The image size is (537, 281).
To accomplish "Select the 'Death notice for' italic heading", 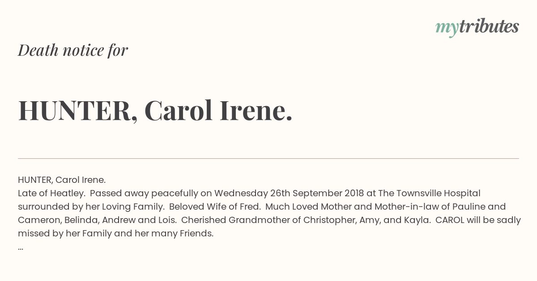I will click(73, 50).
